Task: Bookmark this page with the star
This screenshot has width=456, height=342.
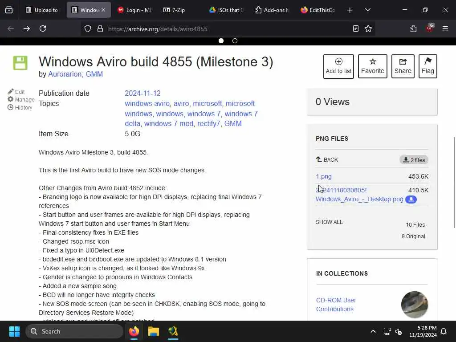Action: 368,28
